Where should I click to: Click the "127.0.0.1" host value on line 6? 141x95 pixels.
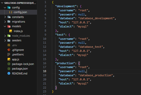(81, 22)
